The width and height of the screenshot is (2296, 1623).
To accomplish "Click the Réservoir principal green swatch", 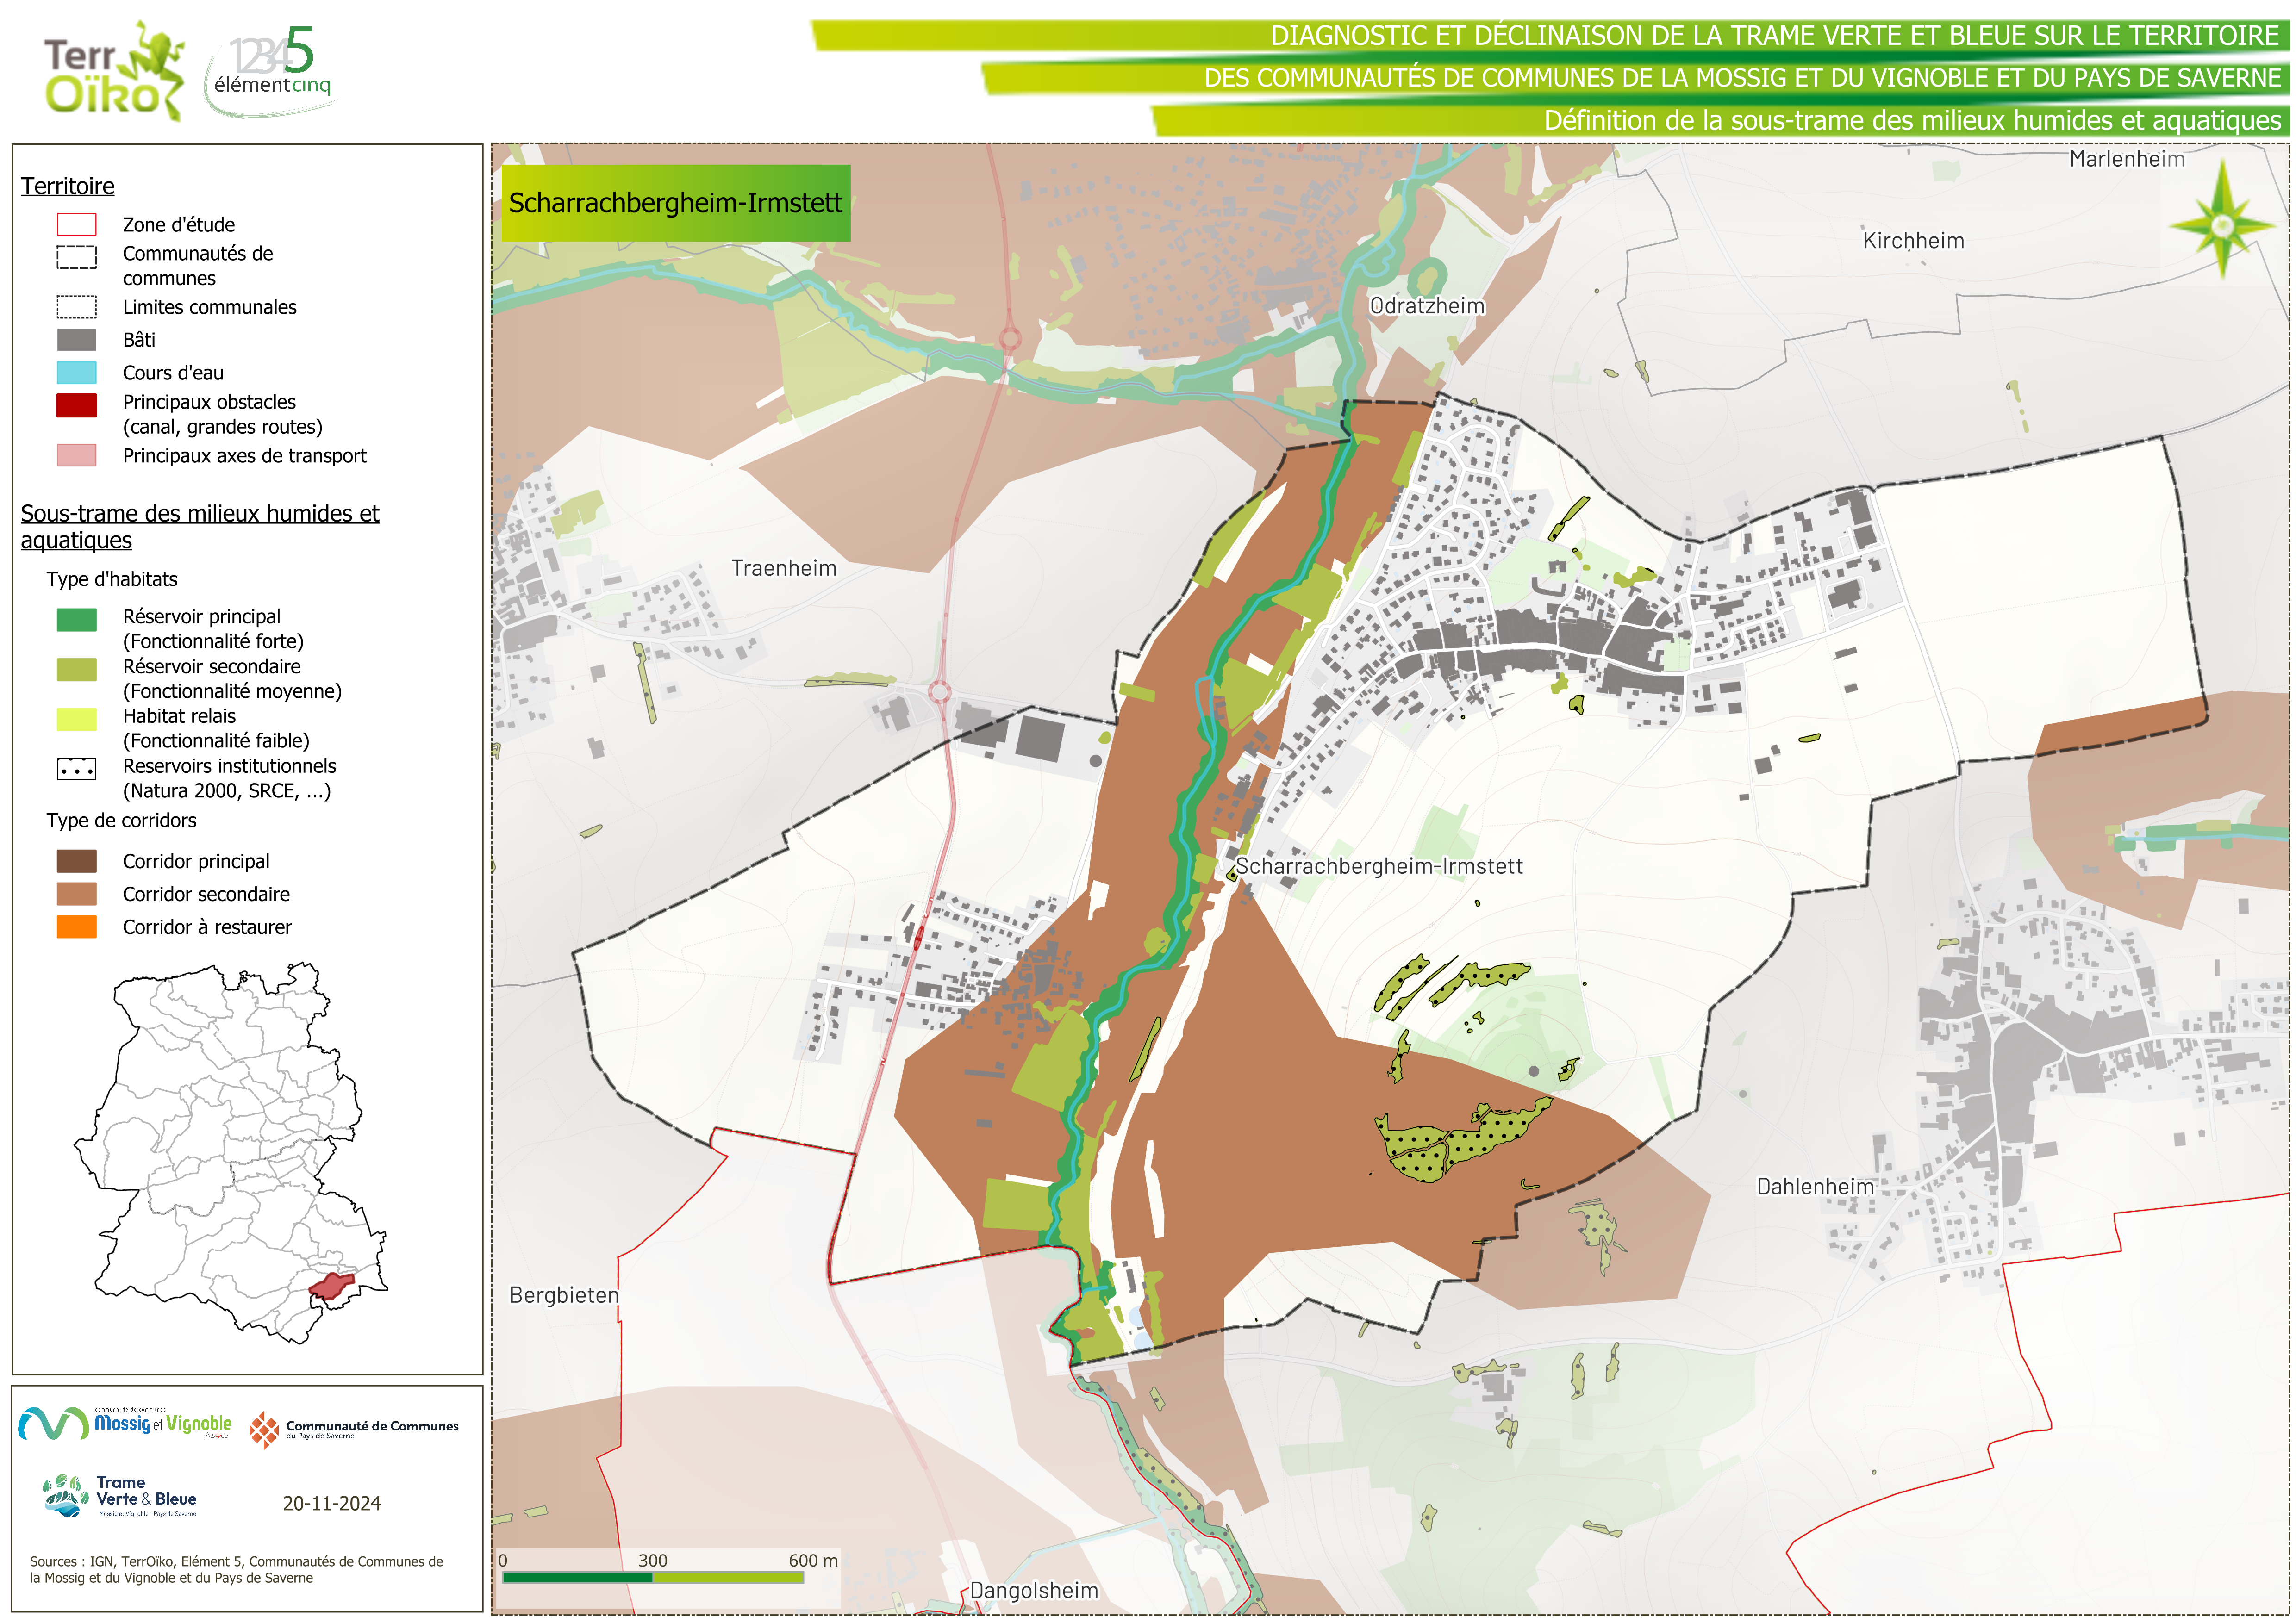I will (77, 620).
